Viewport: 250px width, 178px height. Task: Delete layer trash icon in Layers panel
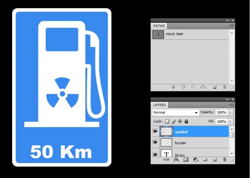click(224, 159)
